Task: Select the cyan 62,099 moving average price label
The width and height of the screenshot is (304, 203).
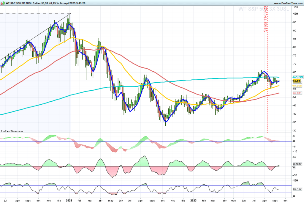Action: [298, 77]
